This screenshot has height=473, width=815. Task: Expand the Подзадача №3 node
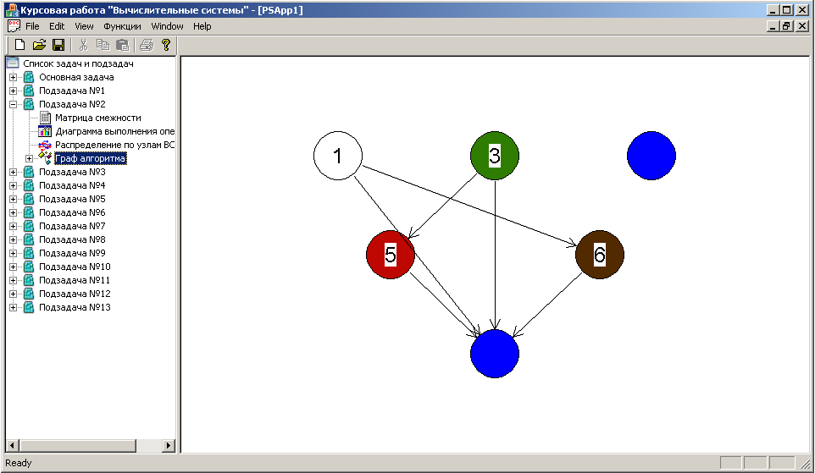(13, 172)
